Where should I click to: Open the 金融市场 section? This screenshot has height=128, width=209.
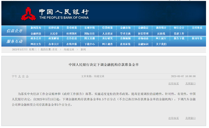[125, 28]
